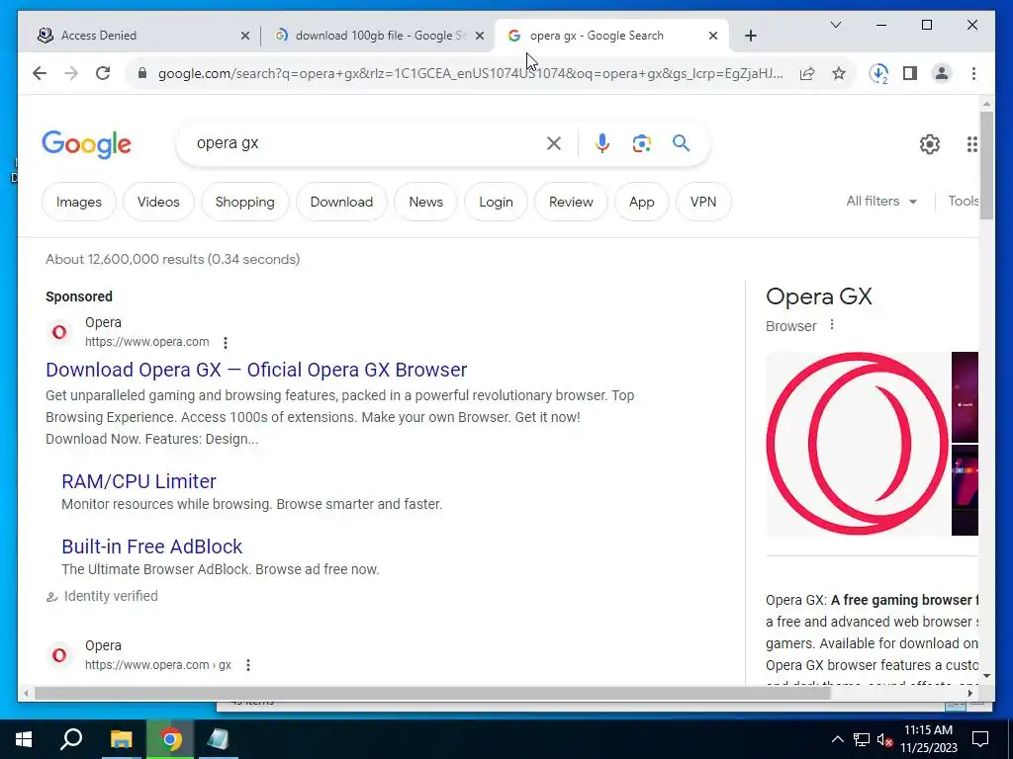
Task: Click the horizontal page scrollbar thumb
Action: click(x=432, y=693)
